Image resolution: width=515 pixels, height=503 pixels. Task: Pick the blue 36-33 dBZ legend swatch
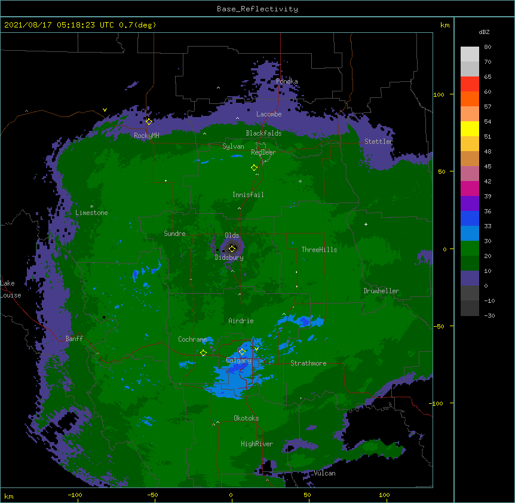coord(470,219)
